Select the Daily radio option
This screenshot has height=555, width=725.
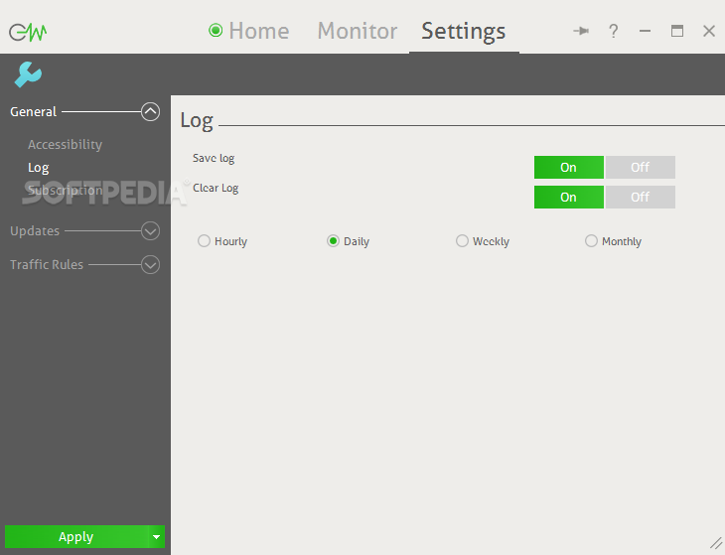333,241
